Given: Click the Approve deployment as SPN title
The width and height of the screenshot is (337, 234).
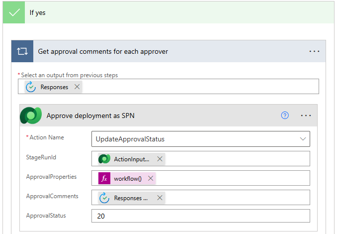Looking at the screenshot, I should click(90, 116).
